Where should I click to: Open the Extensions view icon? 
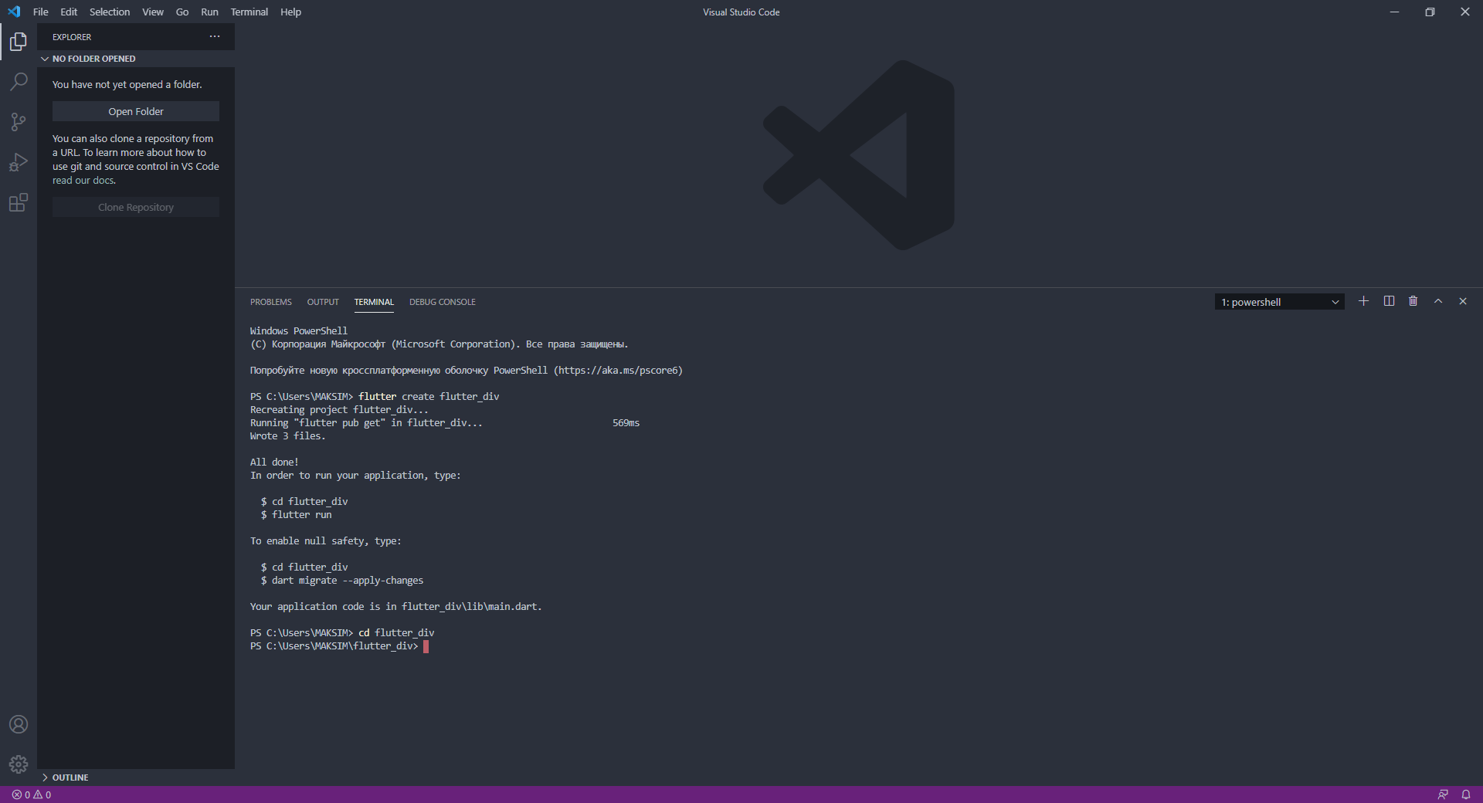19,202
